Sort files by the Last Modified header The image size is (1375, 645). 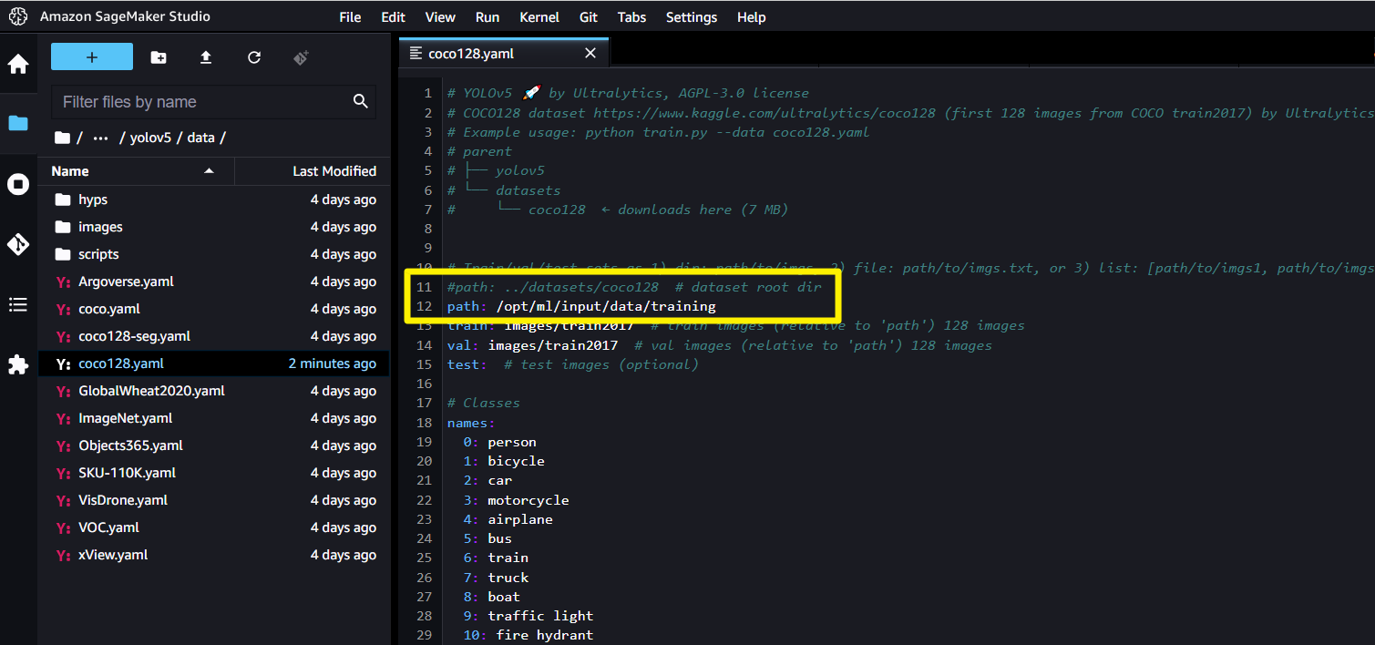(x=313, y=171)
